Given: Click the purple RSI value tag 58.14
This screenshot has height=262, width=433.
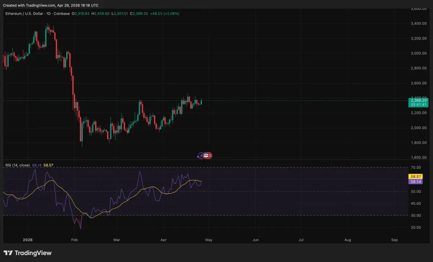Looking at the screenshot, I should click(417, 182).
